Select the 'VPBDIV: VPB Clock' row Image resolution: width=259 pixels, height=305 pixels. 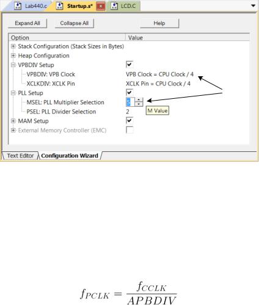[51, 74]
